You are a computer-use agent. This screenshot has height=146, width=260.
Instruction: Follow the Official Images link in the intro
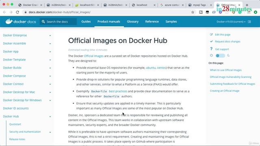94,56
